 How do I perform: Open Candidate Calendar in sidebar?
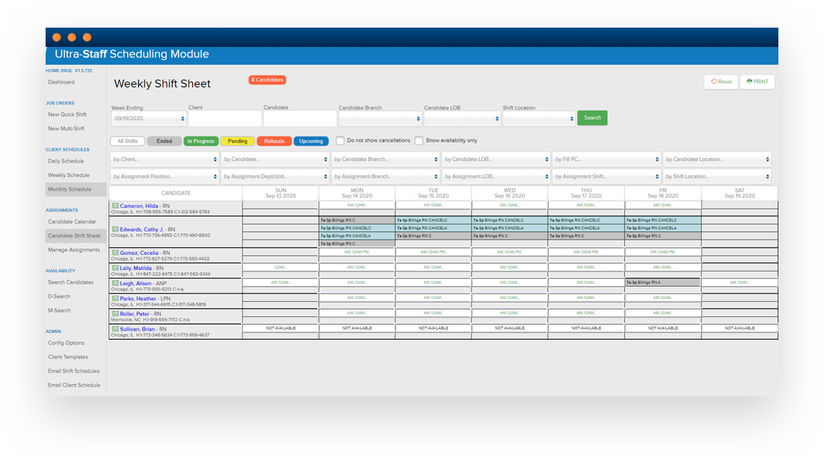pos(72,222)
